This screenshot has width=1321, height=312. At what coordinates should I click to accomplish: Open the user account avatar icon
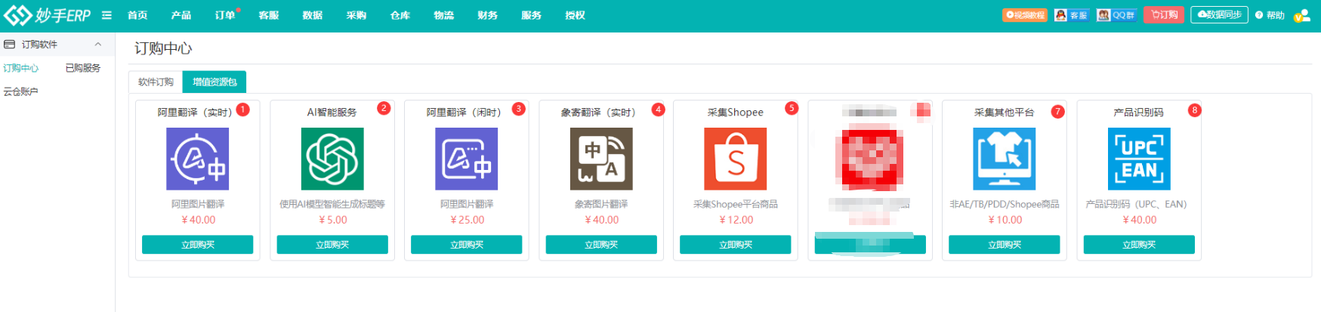[1301, 15]
